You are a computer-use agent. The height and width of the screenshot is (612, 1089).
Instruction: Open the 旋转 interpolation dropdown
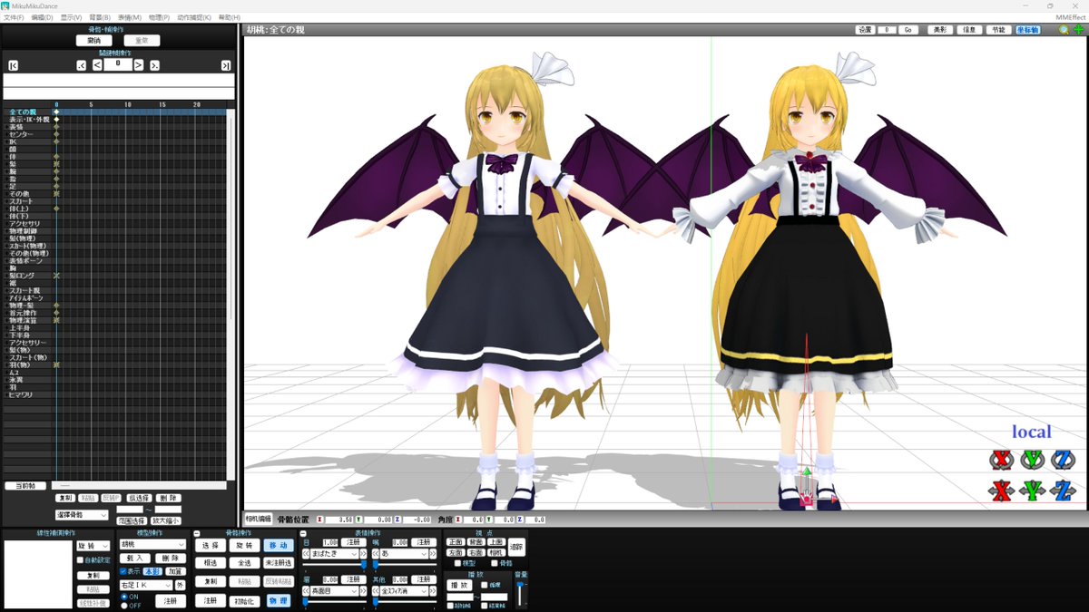coord(93,546)
